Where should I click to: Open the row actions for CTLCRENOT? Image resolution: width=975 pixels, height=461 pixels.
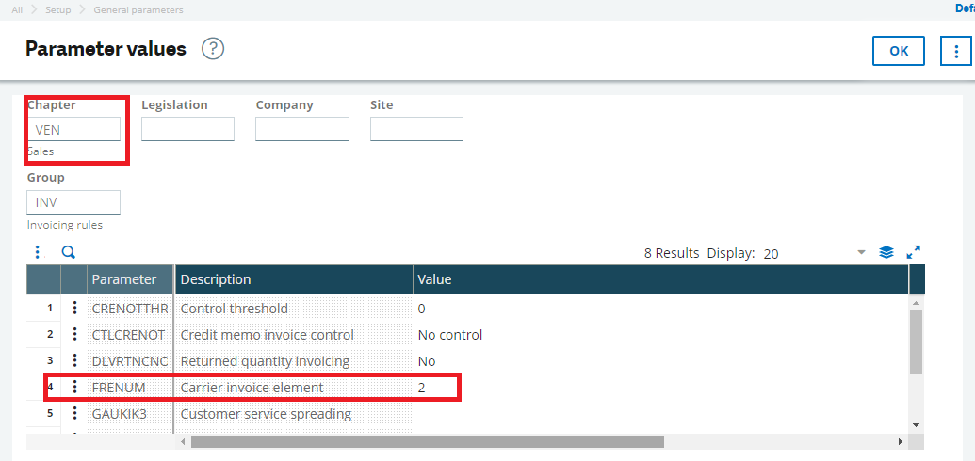point(74,334)
